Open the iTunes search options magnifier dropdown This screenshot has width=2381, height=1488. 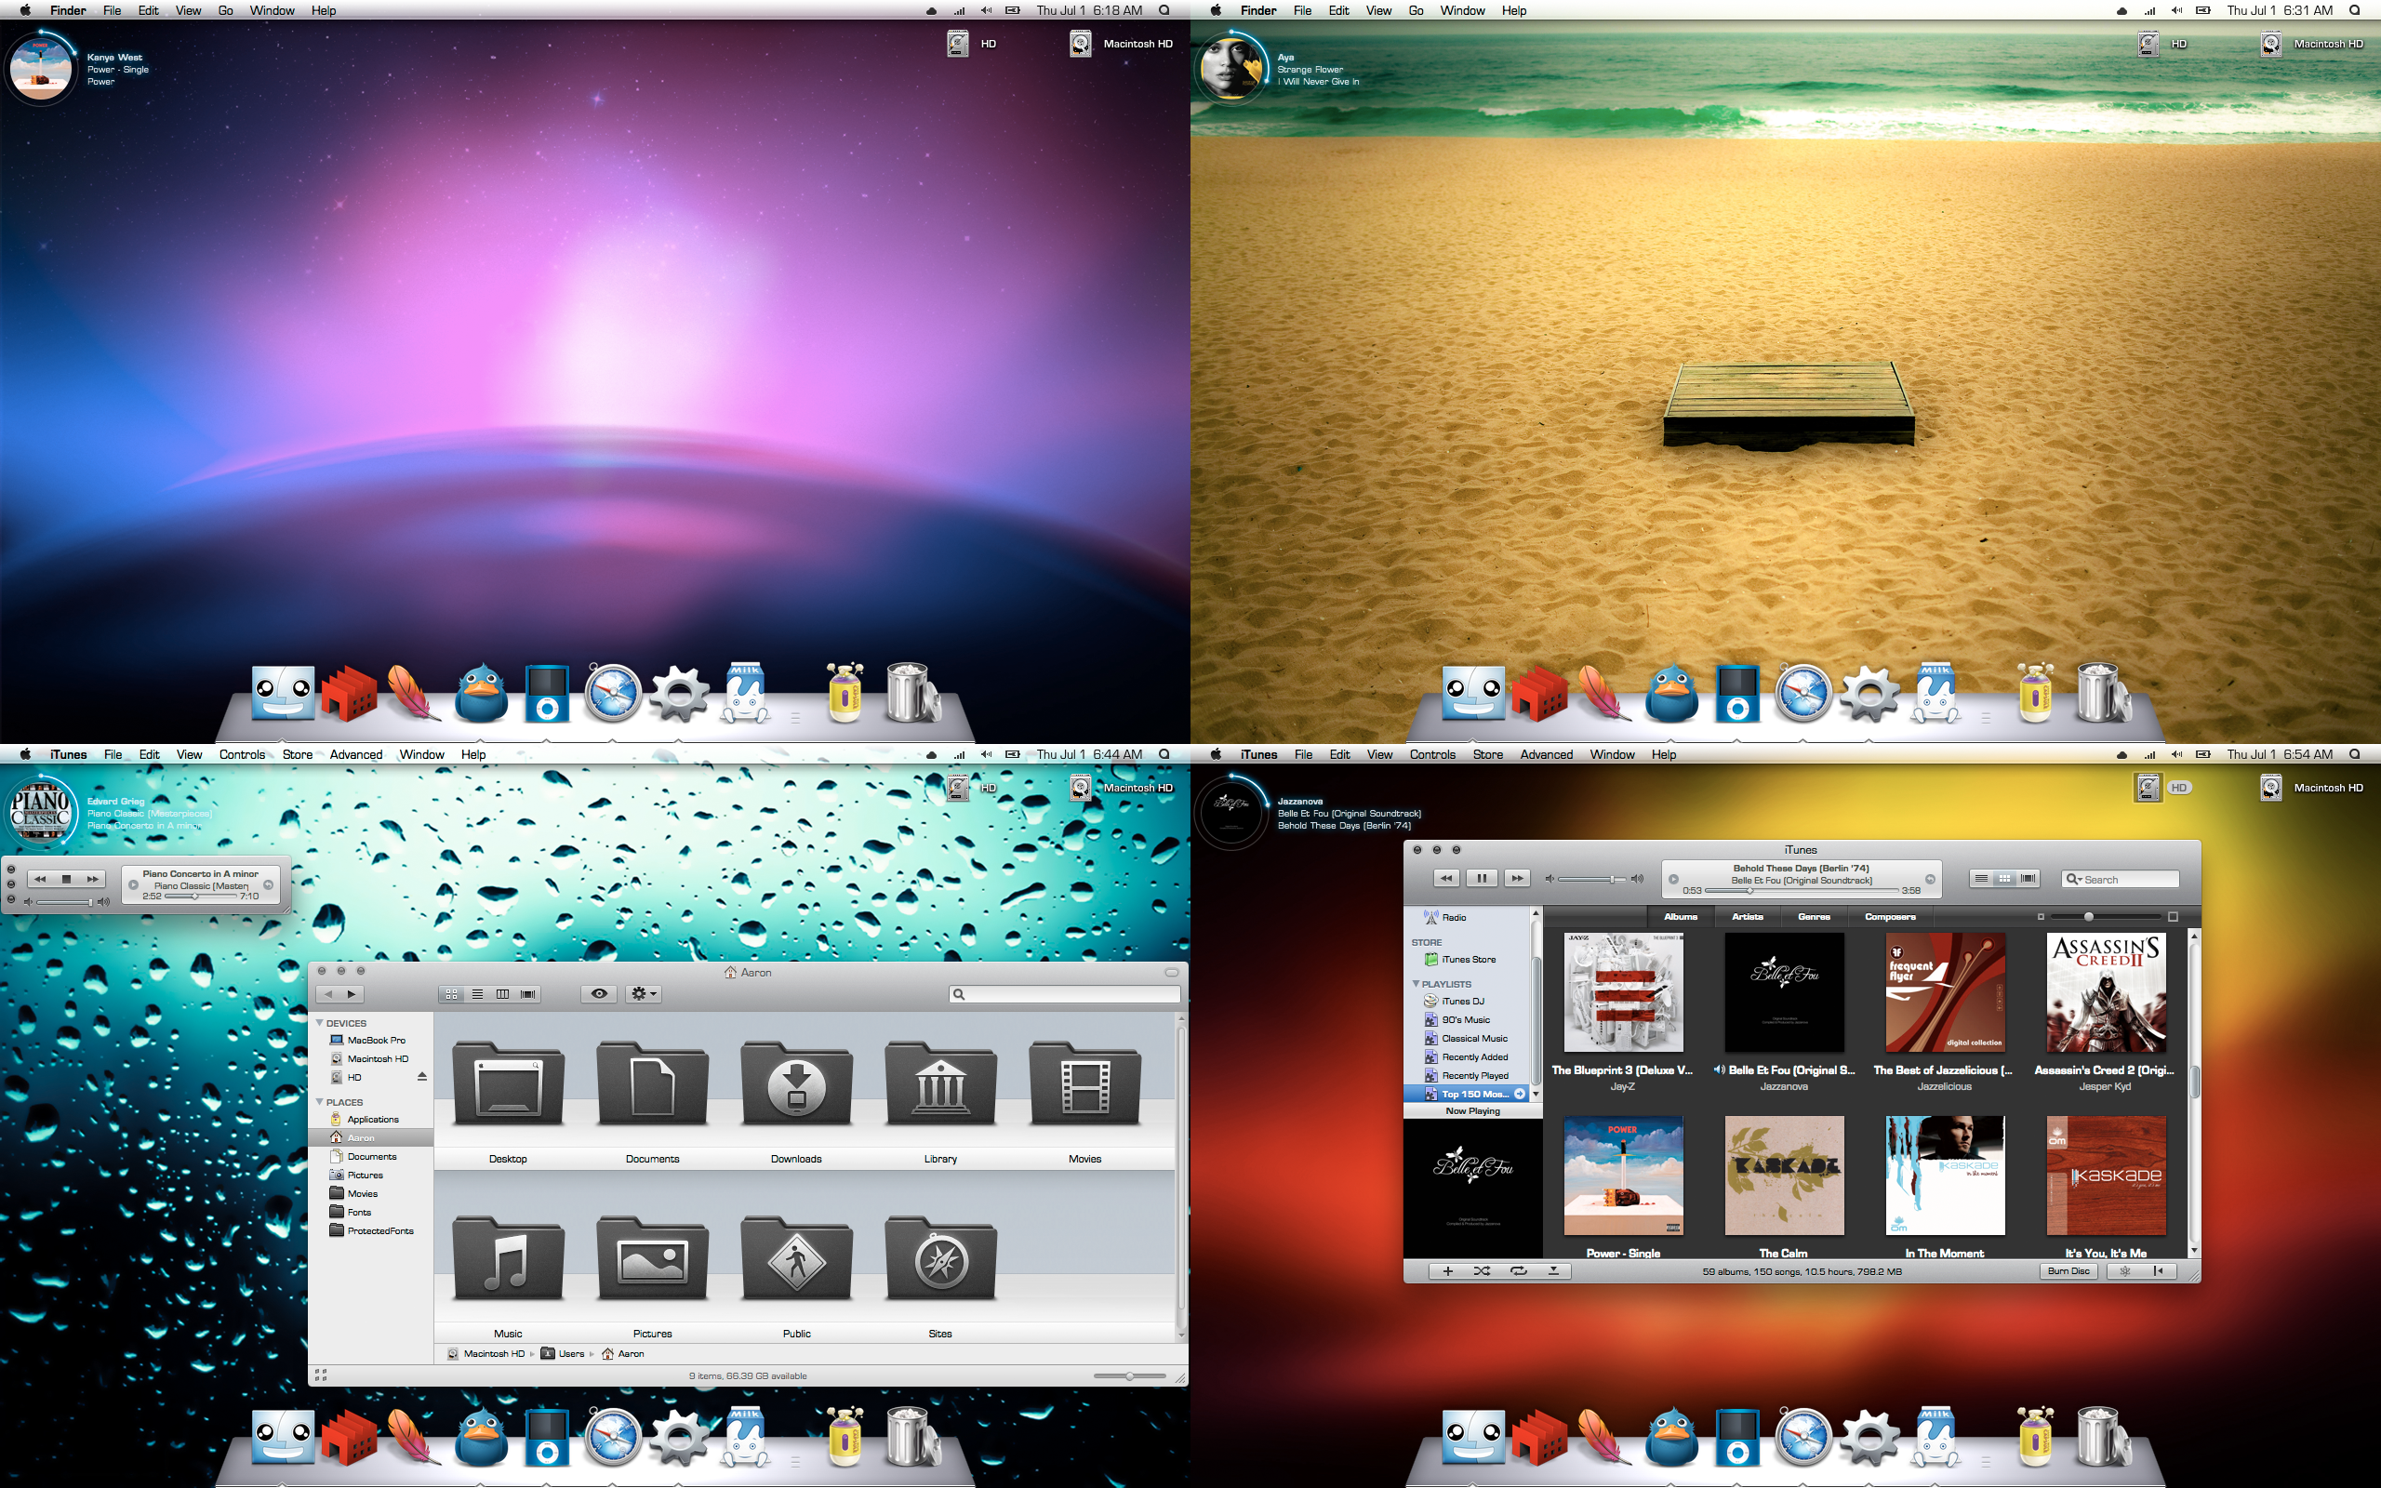point(2074,879)
